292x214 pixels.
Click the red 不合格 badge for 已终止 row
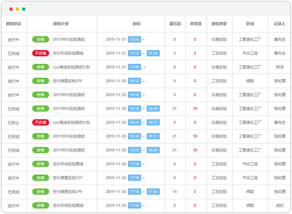click(41, 122)
